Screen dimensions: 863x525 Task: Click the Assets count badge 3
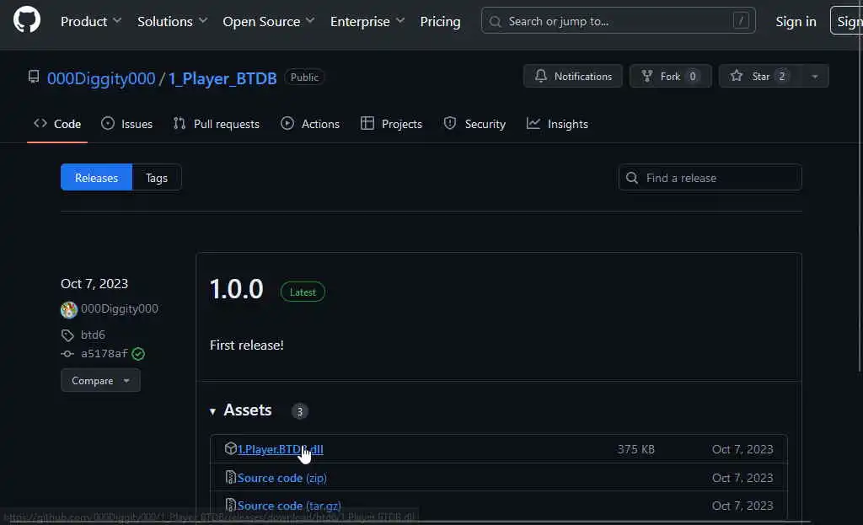pyautogui.click(x=299, y=411)
